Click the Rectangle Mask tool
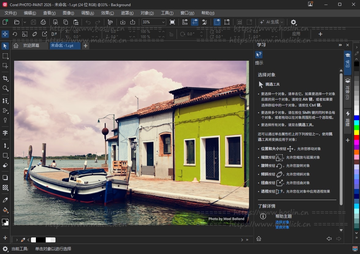 pyautogui.click(x=5, y=56)
